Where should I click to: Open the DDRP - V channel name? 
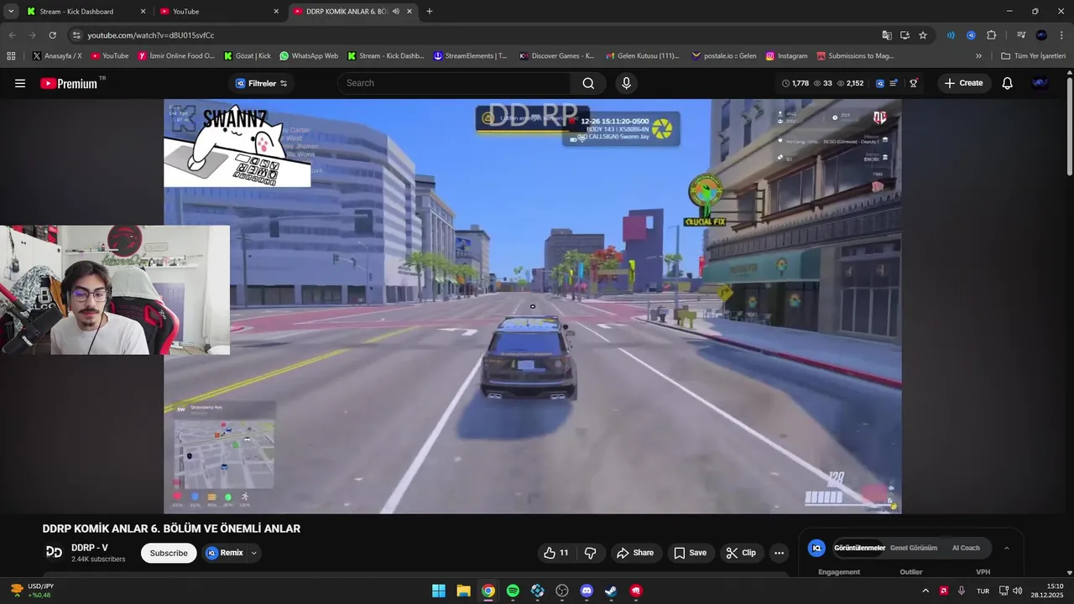coord(90,547)
